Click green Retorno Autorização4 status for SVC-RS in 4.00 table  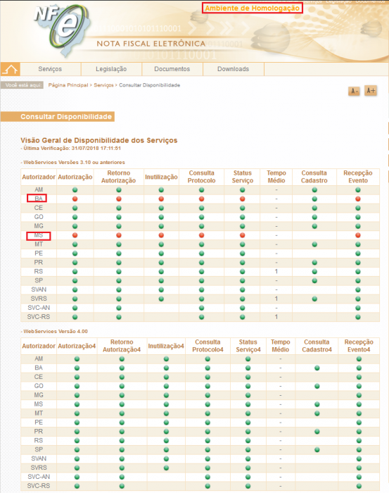pyautogui.click(x=122, y=486)
